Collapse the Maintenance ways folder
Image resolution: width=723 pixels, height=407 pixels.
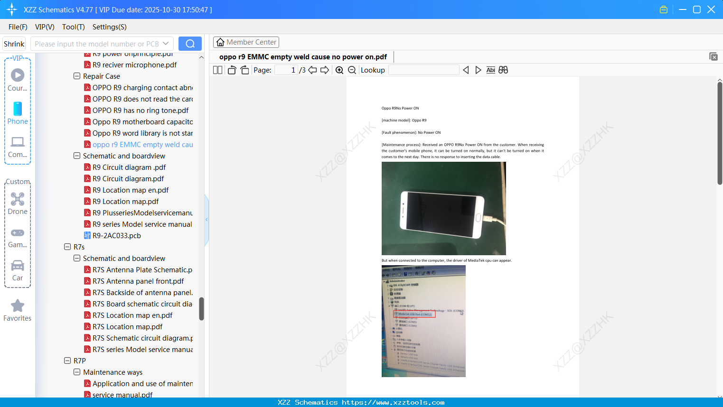coord(77,372)
